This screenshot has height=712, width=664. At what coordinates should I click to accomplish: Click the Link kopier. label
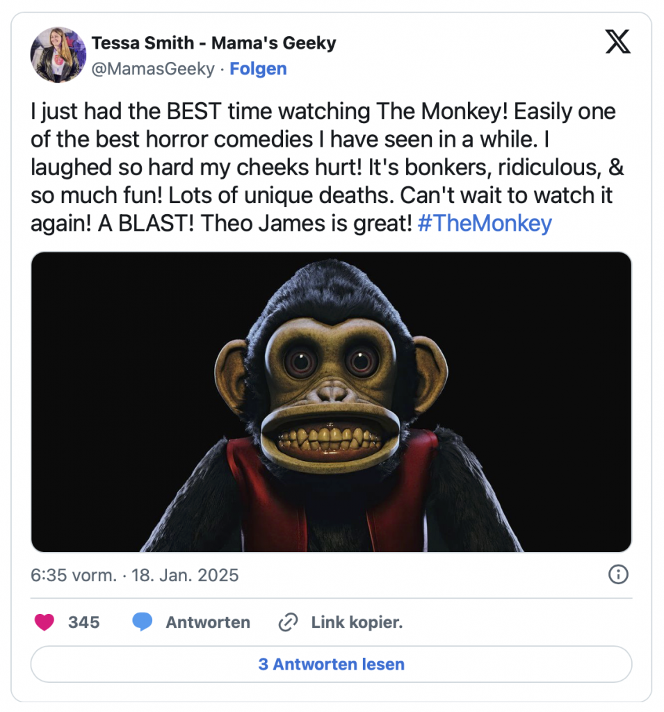[357, 622]
